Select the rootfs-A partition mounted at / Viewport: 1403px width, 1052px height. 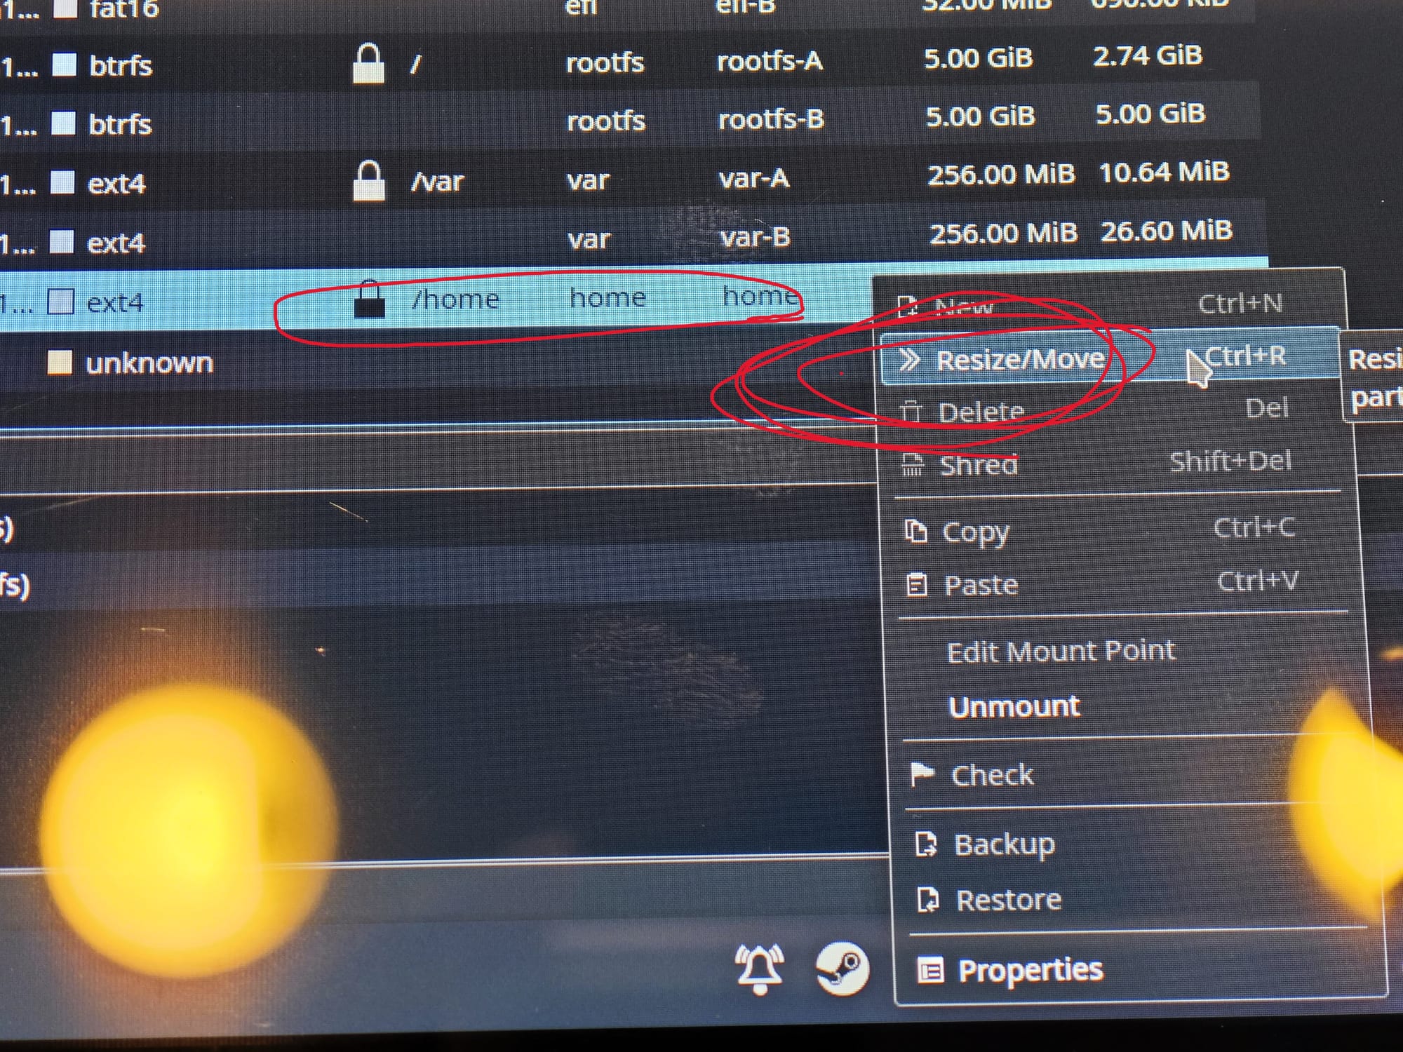(631, 62)
